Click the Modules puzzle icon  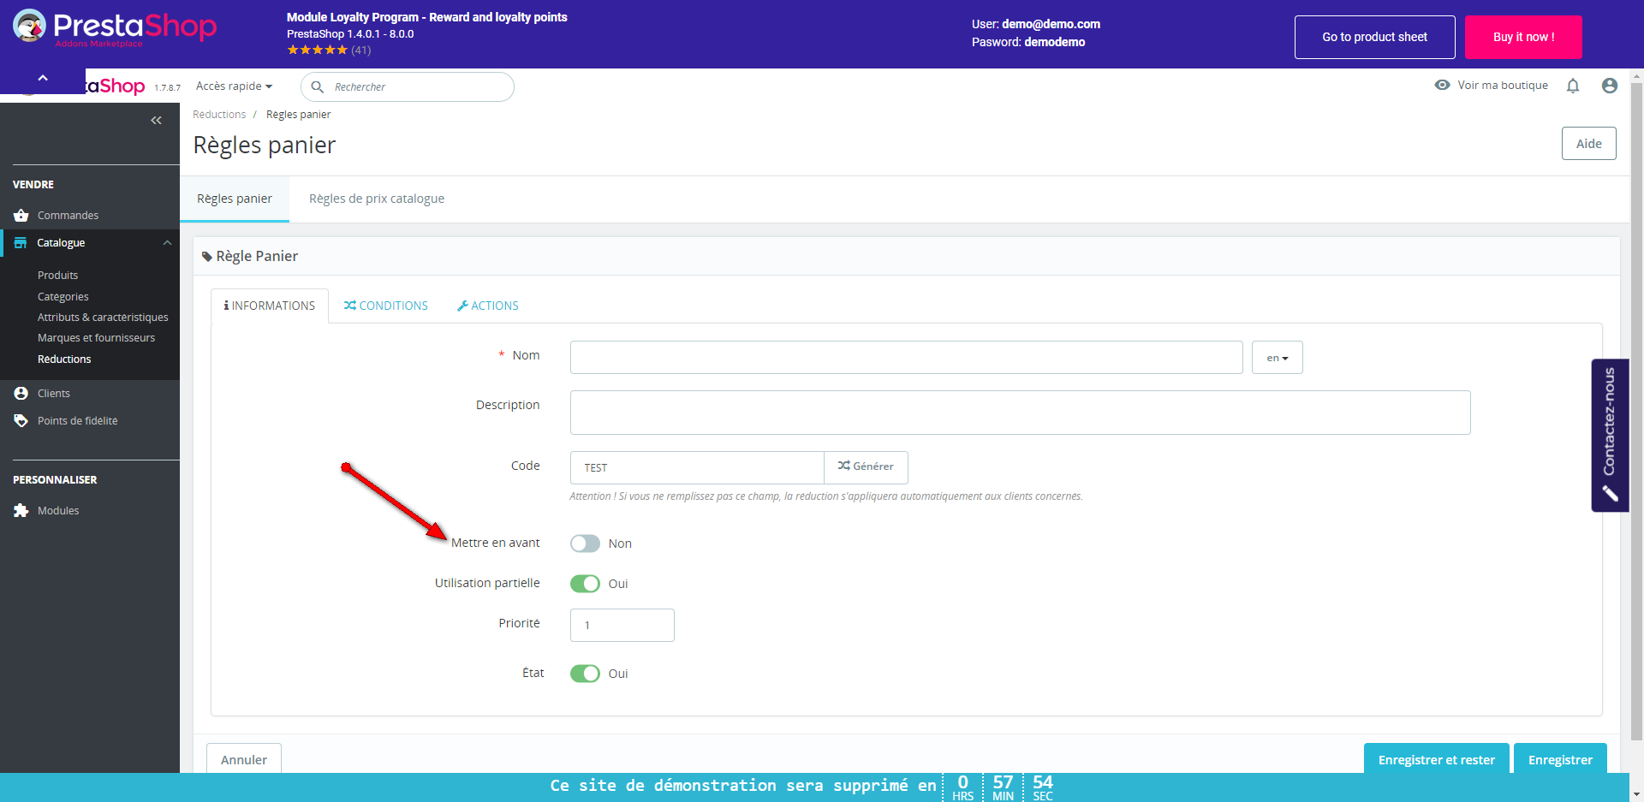(21, 510)
